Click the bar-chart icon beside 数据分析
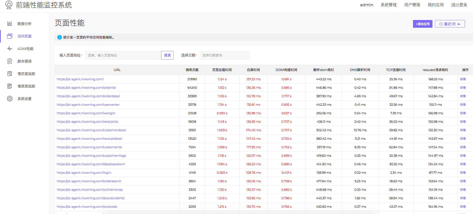 (10, 23)
